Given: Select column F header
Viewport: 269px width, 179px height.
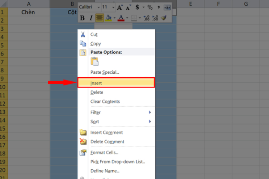Looking at the screenshot, I should tap(218, 4).
